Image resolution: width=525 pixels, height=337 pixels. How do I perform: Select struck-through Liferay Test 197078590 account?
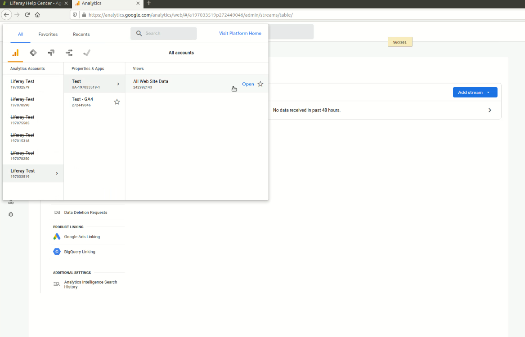pyautogui.click(x=33, y=102)
